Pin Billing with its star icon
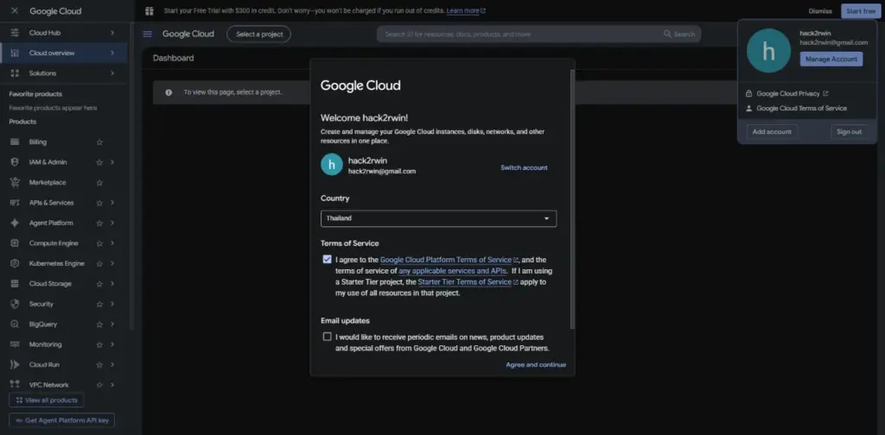 (99, 142)
